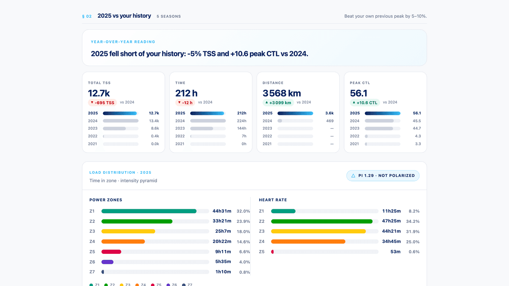Click the 47h25m heart rate Z2 time
Image resolution: width=509 pixels, height=286 pixels.
tap(391, 221)
